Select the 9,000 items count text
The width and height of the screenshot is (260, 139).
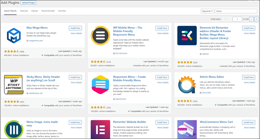click(216, 19)
